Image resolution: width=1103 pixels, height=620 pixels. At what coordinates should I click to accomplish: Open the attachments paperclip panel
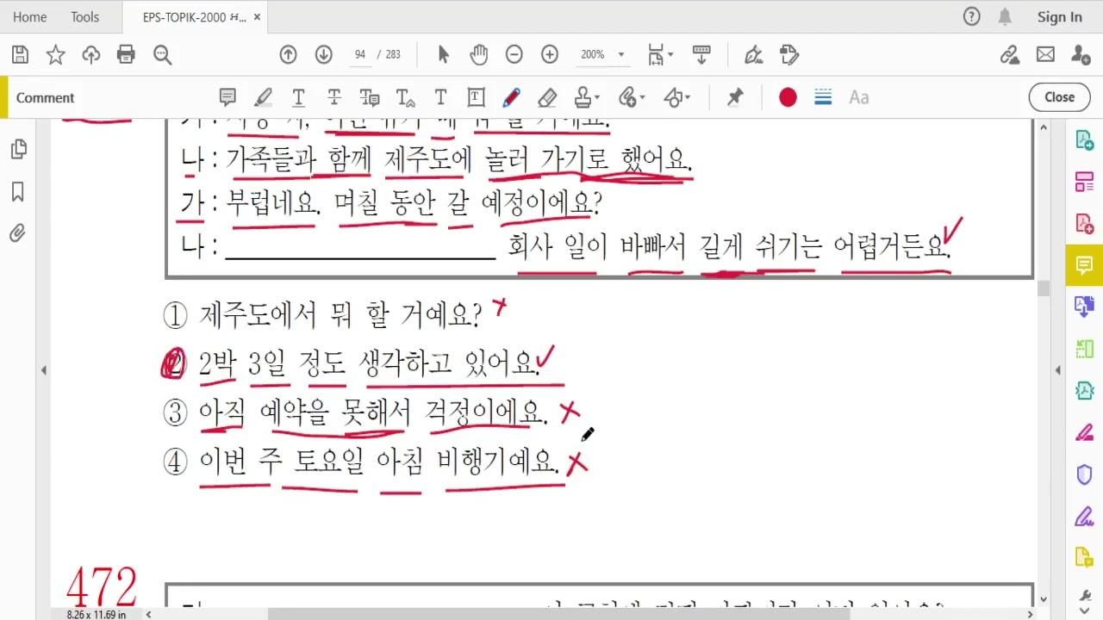coord(17,233)
